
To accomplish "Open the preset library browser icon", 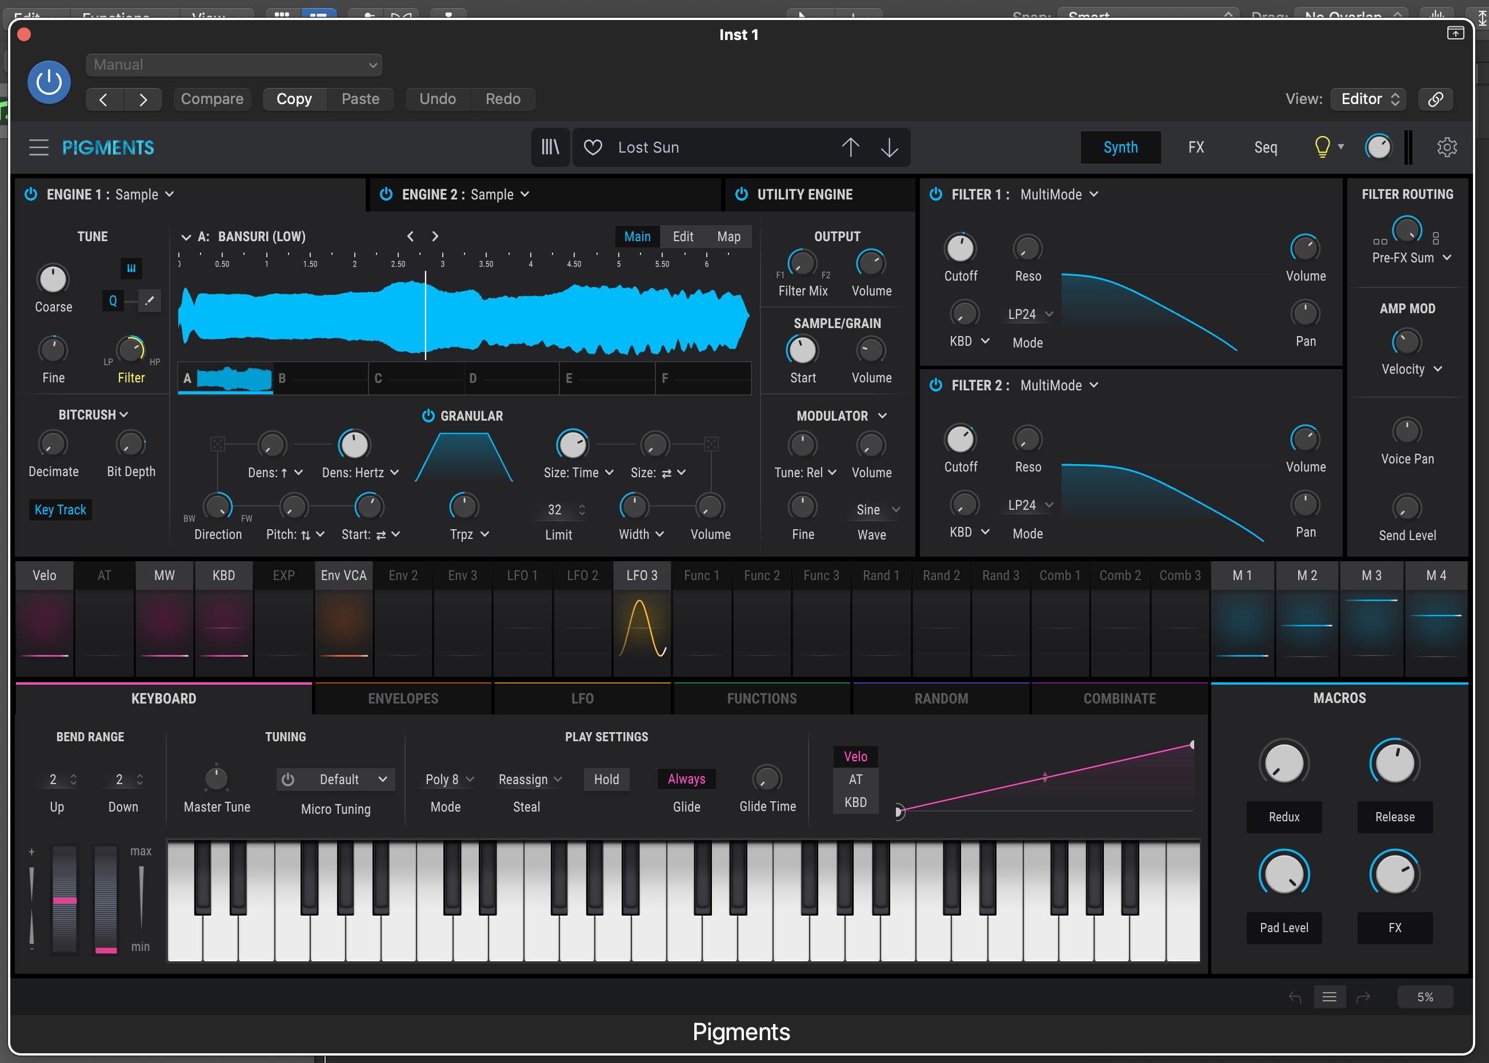I will click(x=550, y=147).
